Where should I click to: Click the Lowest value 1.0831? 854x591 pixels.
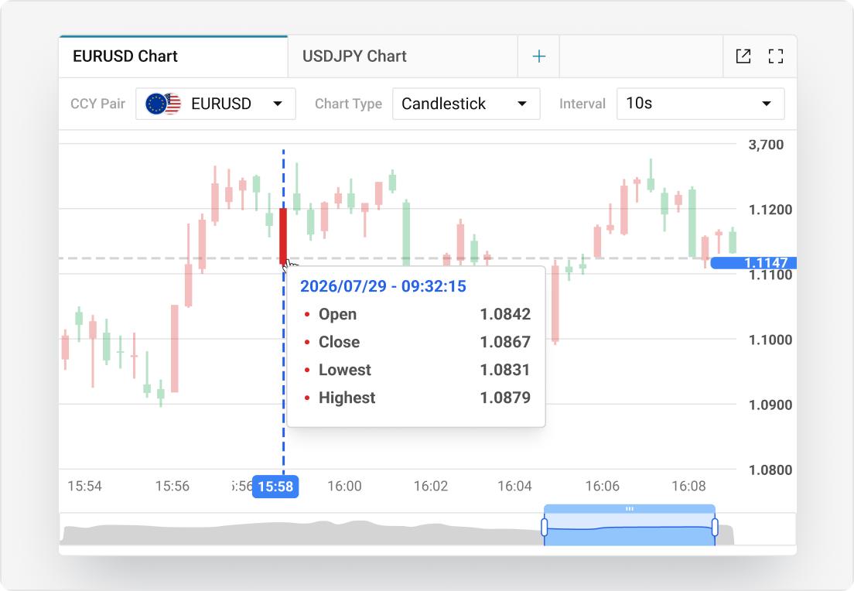tap(505, 370)
